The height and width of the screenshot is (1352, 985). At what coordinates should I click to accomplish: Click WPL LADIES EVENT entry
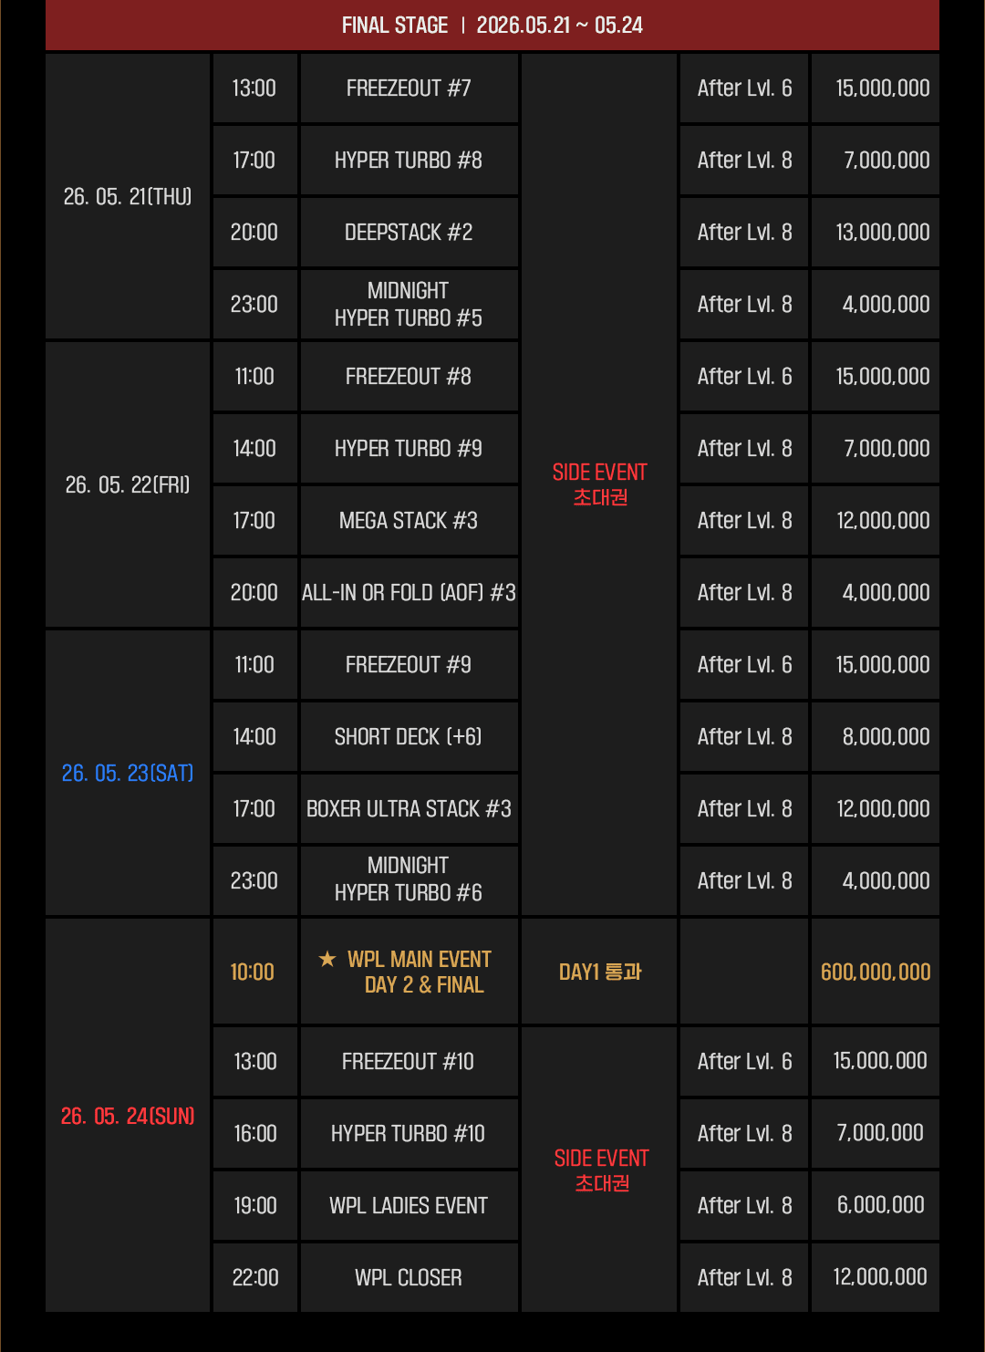pos(409,1206)
